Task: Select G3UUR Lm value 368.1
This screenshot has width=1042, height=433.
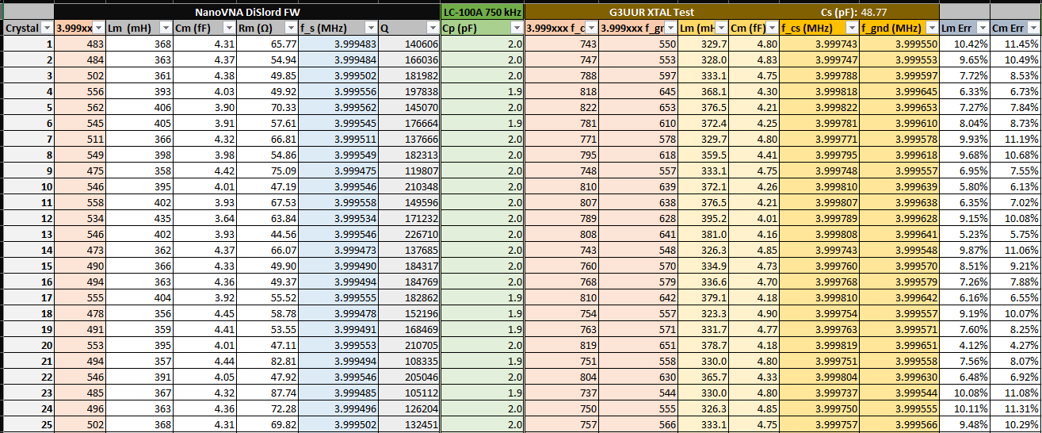Action: tap(703, 92)
